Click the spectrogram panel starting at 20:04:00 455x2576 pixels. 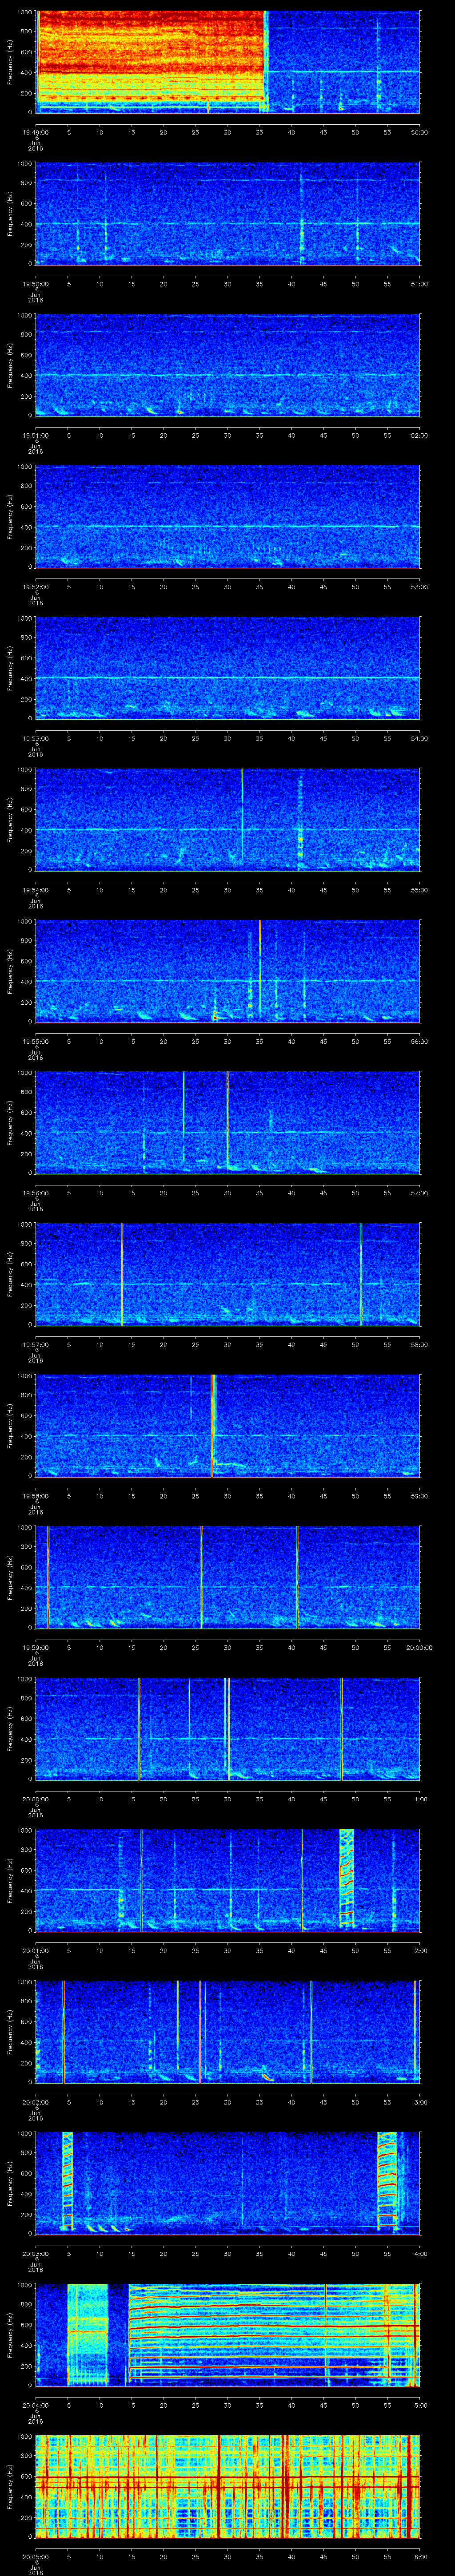click(228, 2335)
